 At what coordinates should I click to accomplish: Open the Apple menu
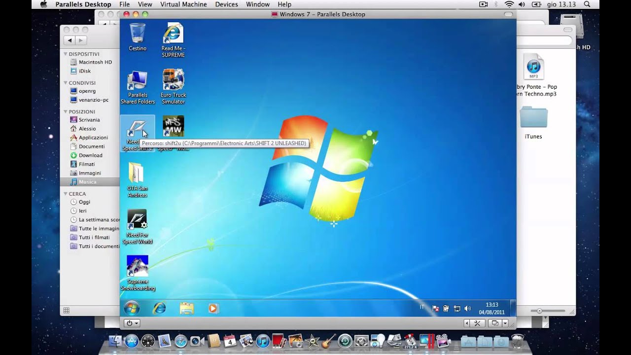click(43, 4)
